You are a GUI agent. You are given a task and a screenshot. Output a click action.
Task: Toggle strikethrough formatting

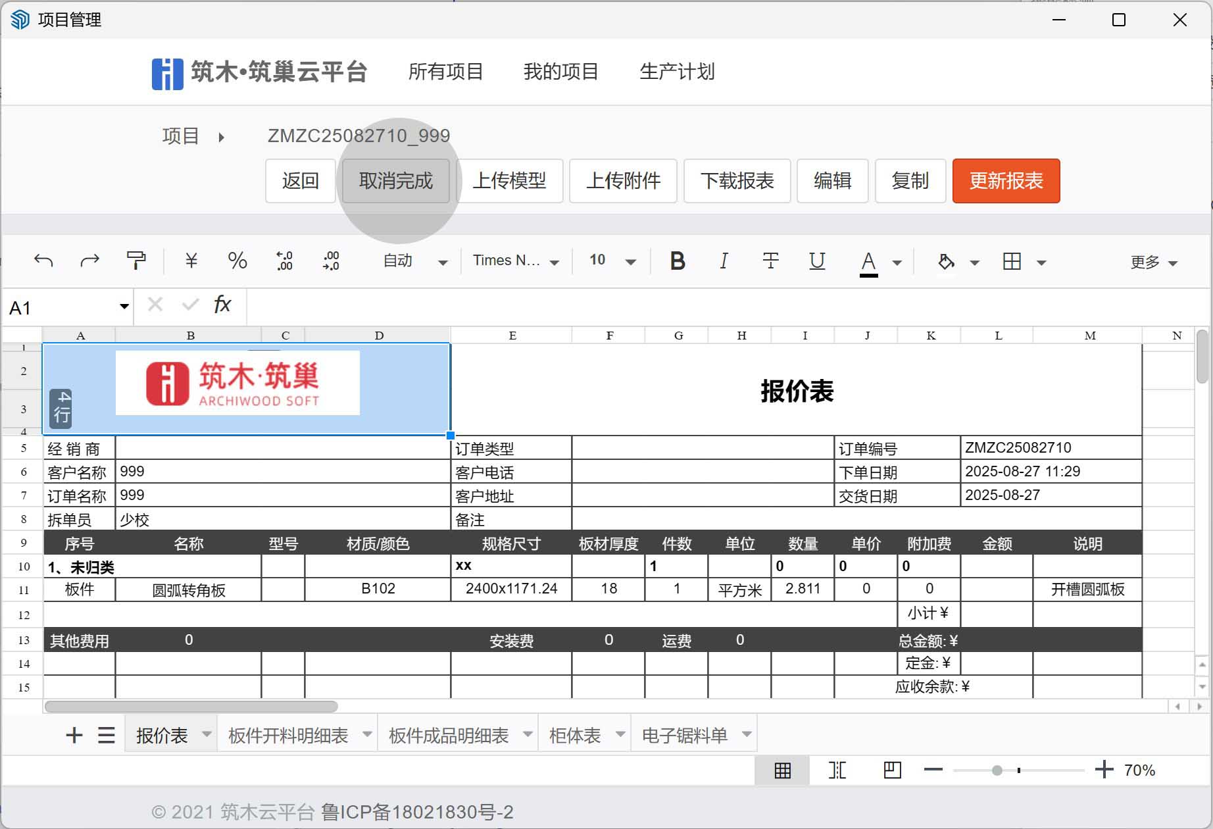770,261
